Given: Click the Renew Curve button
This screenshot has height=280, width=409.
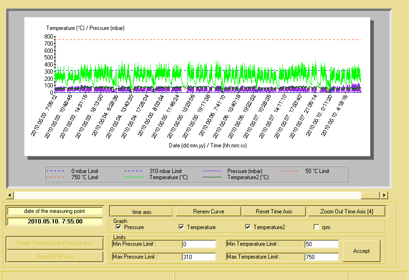Looking at the screenshot, I should pos(208,212).
